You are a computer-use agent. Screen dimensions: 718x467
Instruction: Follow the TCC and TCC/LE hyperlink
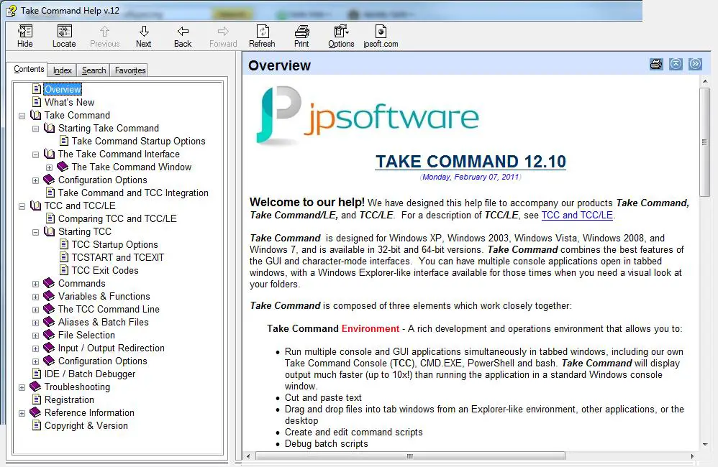click(x=577, y=215)
